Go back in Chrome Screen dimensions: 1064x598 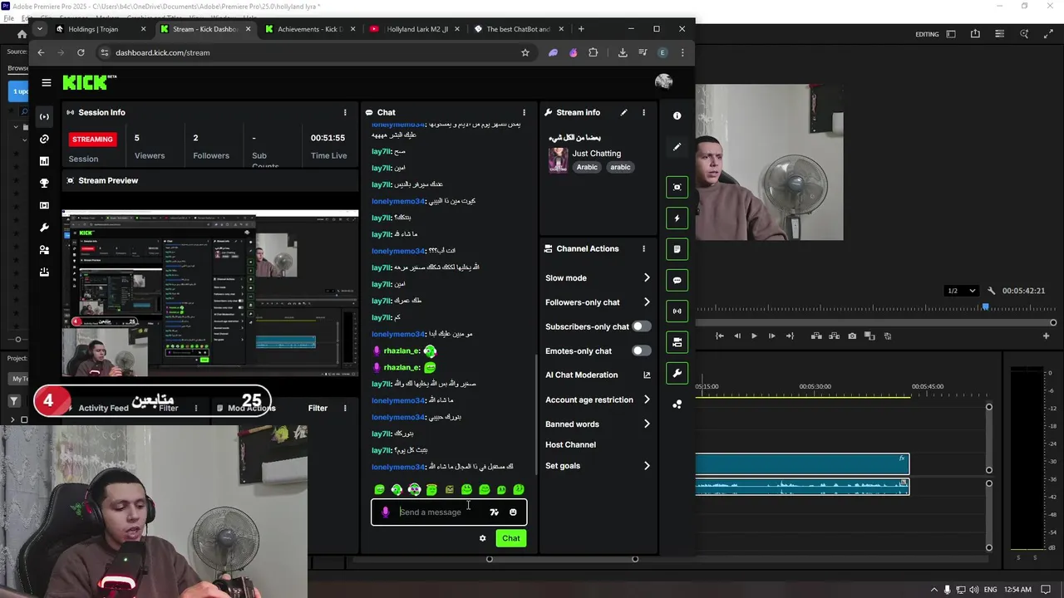click(41, 52)
